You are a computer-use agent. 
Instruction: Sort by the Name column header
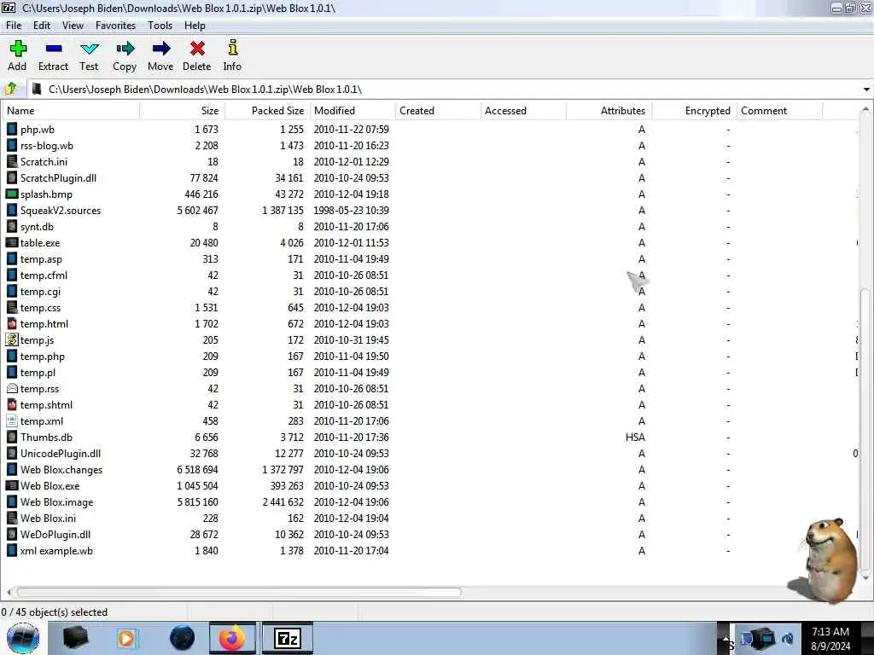click(70, 110)
